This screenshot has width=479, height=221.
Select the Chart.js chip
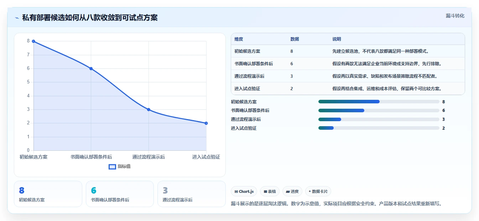[x=244, y=191]
